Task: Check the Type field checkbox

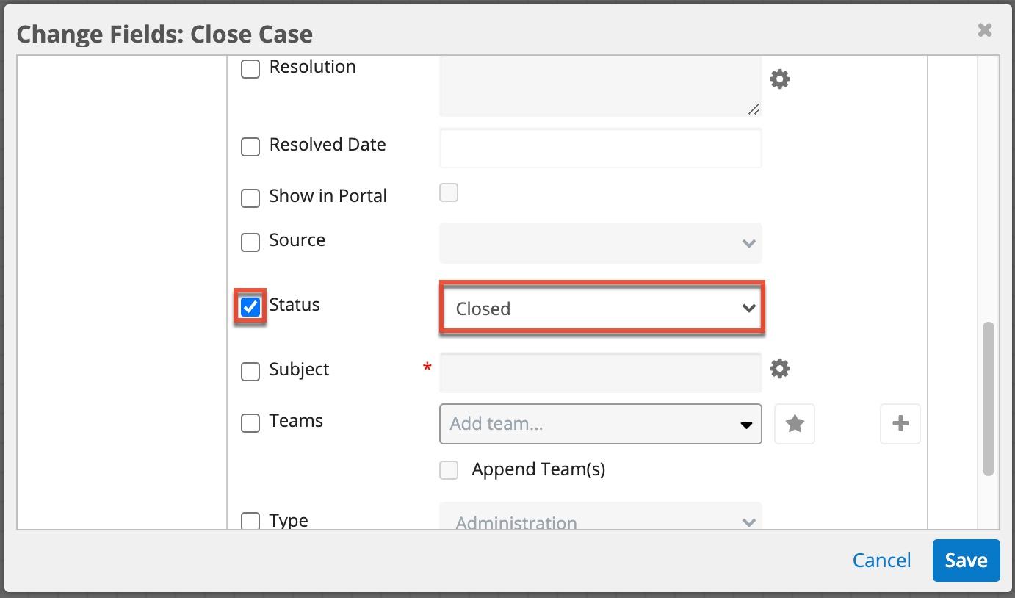Action: point(250,520)
